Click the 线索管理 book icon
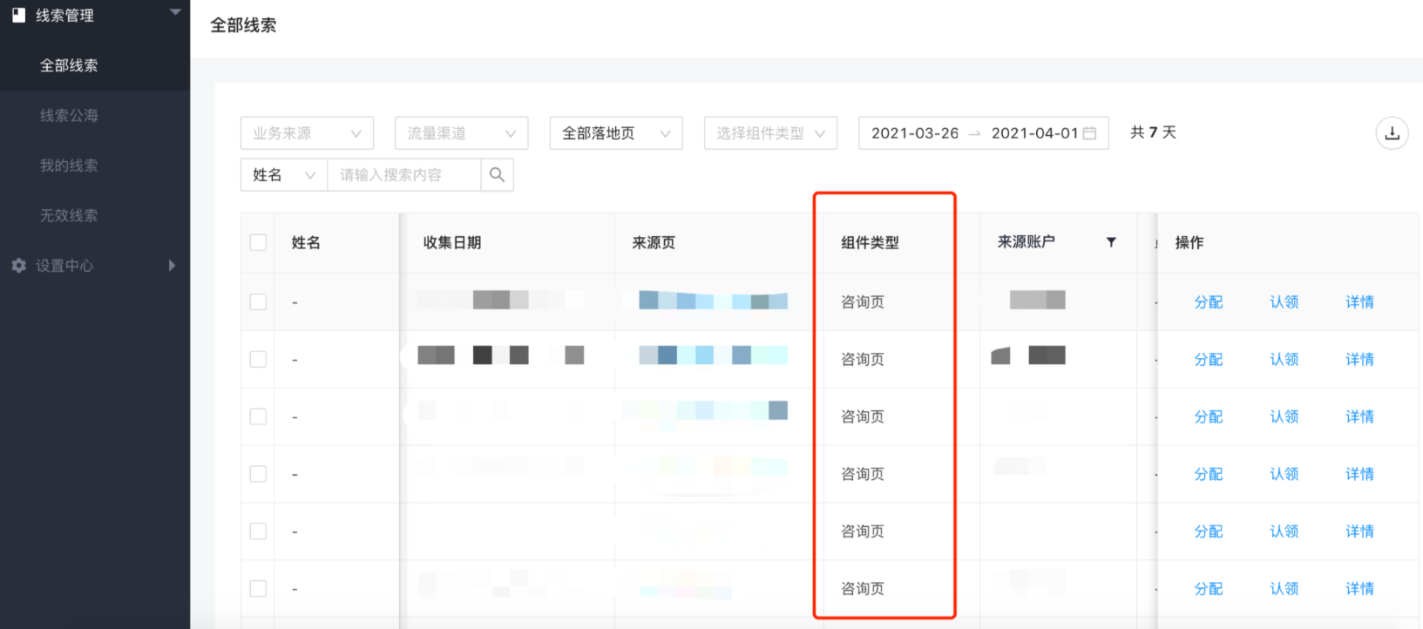Viewport: 1423px width, 629px height. tap(18, 15)
